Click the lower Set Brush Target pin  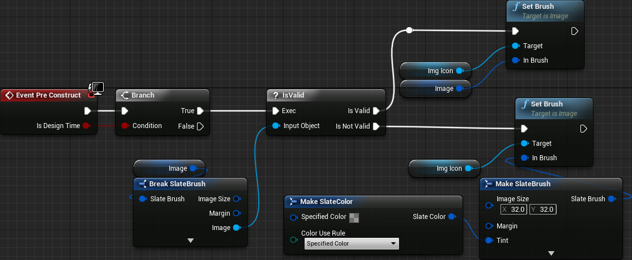[x=524, y=143]
